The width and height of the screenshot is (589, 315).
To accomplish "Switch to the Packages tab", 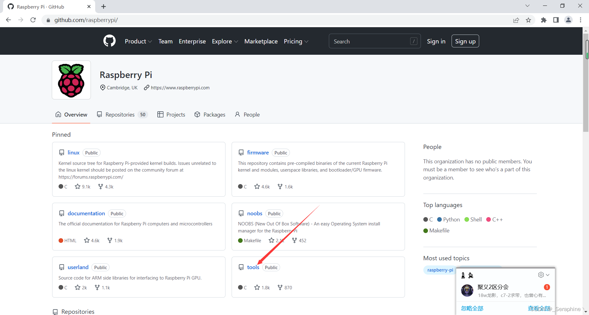I will click(x=210, y=114).
